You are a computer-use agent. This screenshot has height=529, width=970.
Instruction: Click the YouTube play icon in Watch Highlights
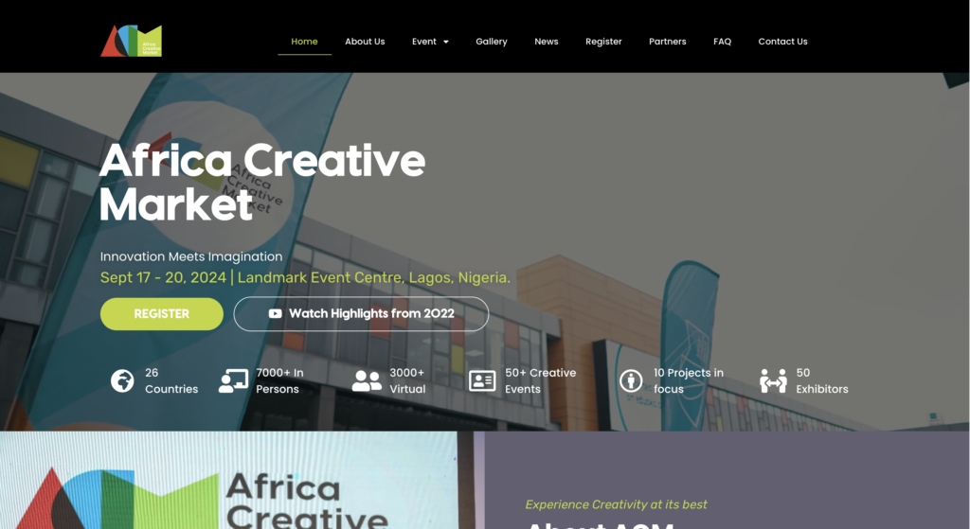(x=276, y=314)
